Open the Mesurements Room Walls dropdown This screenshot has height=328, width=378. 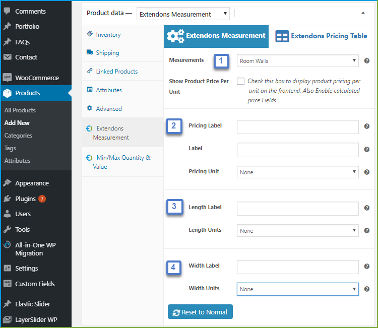[x=297, y=61]
